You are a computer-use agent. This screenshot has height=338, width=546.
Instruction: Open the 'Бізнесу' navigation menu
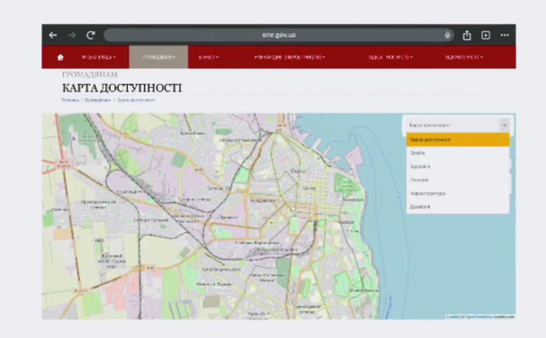[x=208, y=57]
